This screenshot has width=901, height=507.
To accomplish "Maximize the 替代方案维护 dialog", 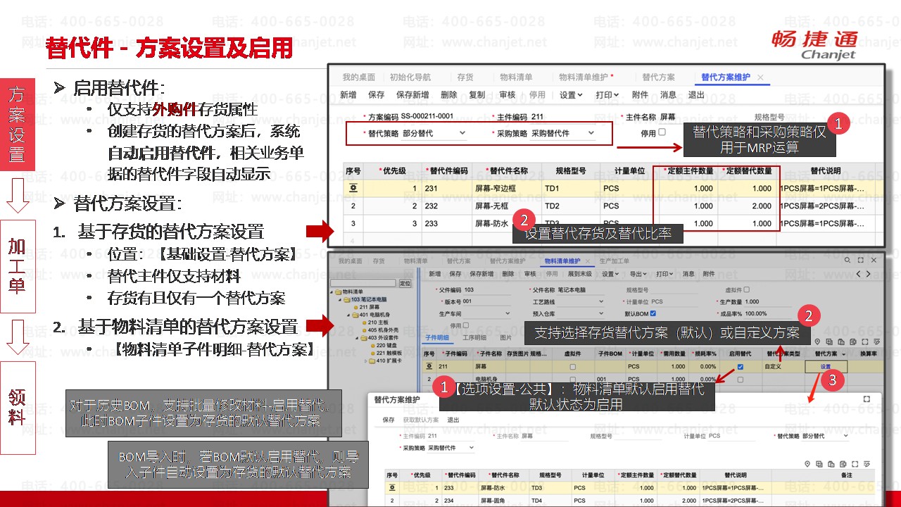I will click(867, 399).
